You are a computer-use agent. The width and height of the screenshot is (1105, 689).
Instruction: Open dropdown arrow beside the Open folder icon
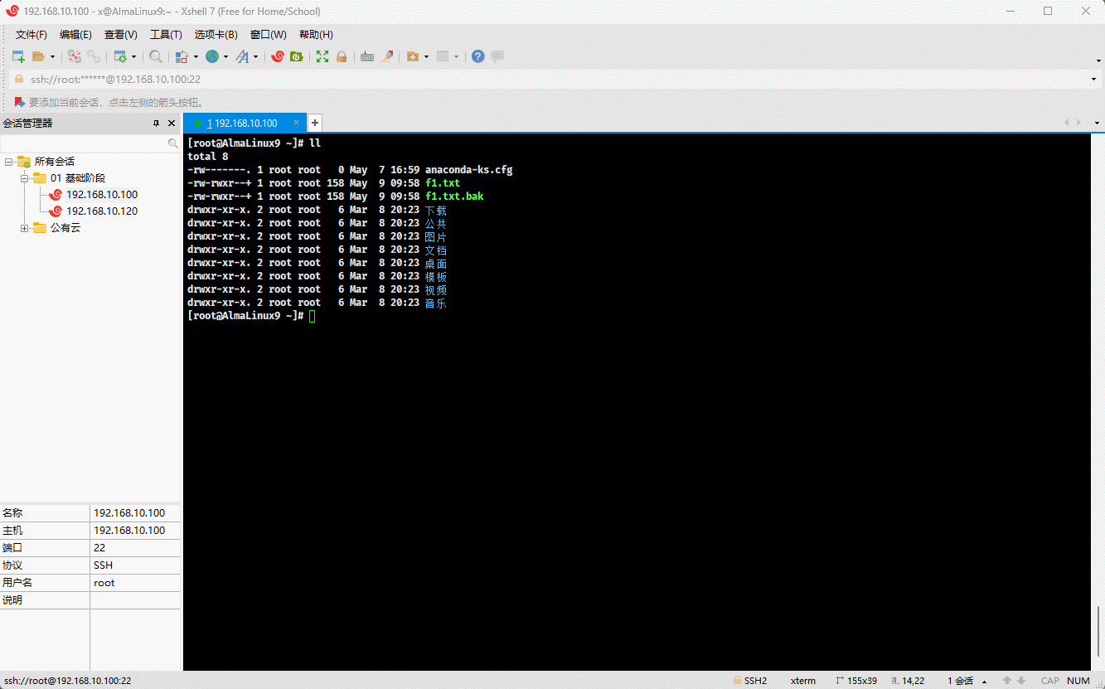tap(52, 56)
